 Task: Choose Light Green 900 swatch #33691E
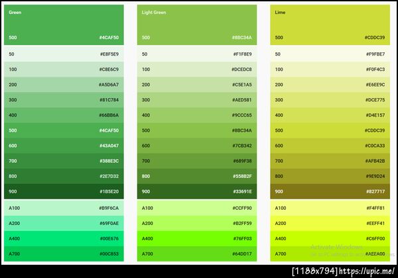[x=197, y=191]
